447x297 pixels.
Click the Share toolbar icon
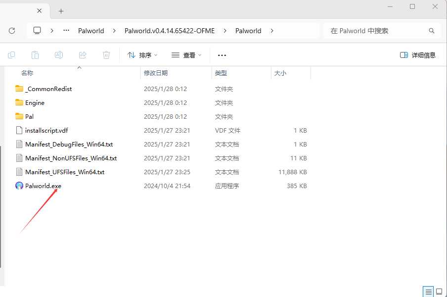(x=83, y=55)
